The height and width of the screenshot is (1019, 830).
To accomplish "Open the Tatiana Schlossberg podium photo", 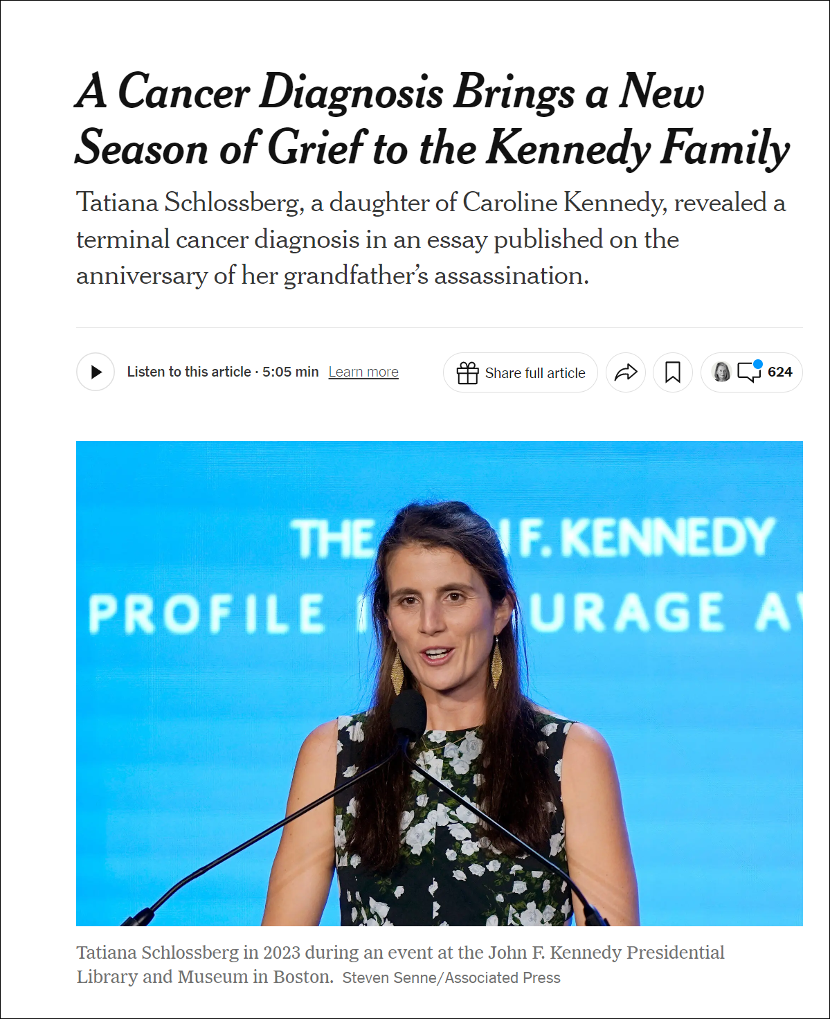I will [x=439, y=683].
